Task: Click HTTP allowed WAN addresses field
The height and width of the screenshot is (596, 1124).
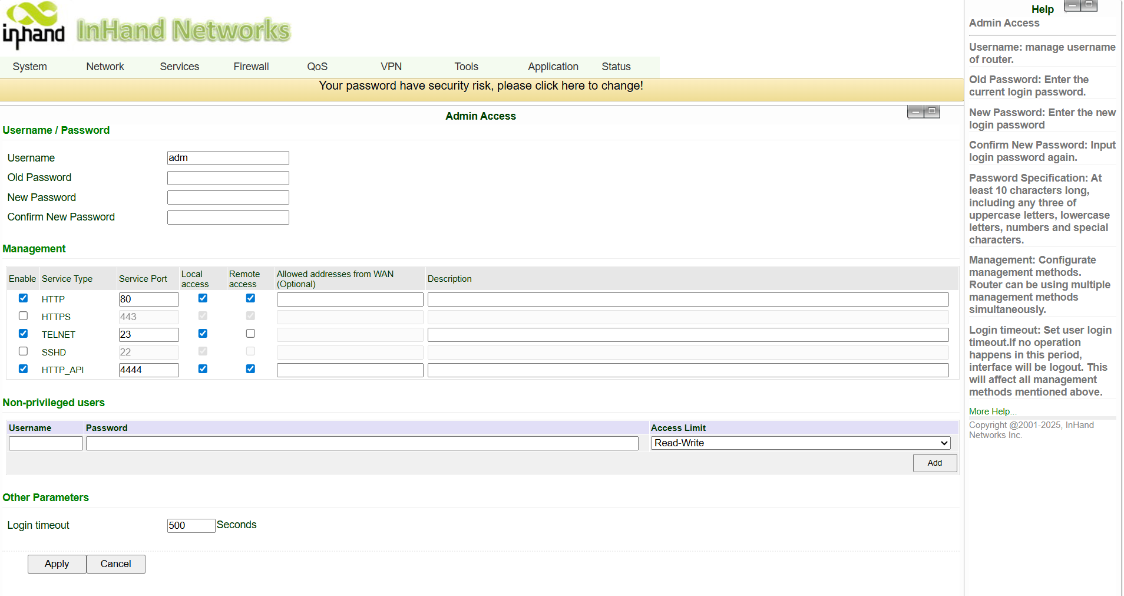Action: coord(350,299)
